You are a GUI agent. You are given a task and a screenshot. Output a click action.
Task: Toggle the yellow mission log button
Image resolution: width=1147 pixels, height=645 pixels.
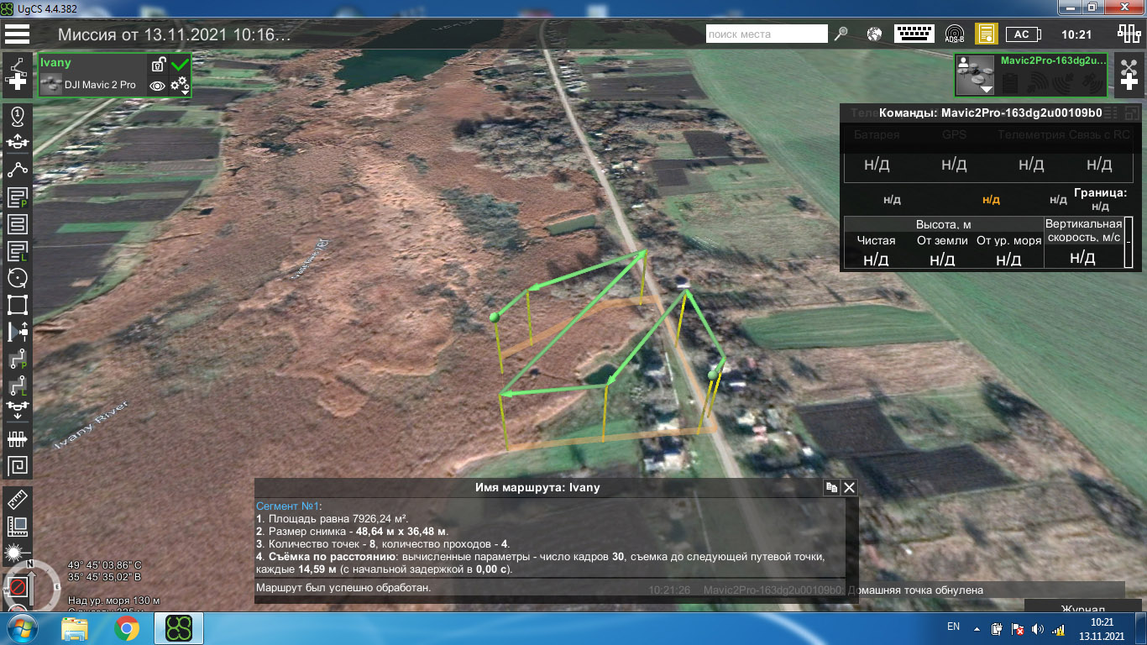click(x=985, y=34)
